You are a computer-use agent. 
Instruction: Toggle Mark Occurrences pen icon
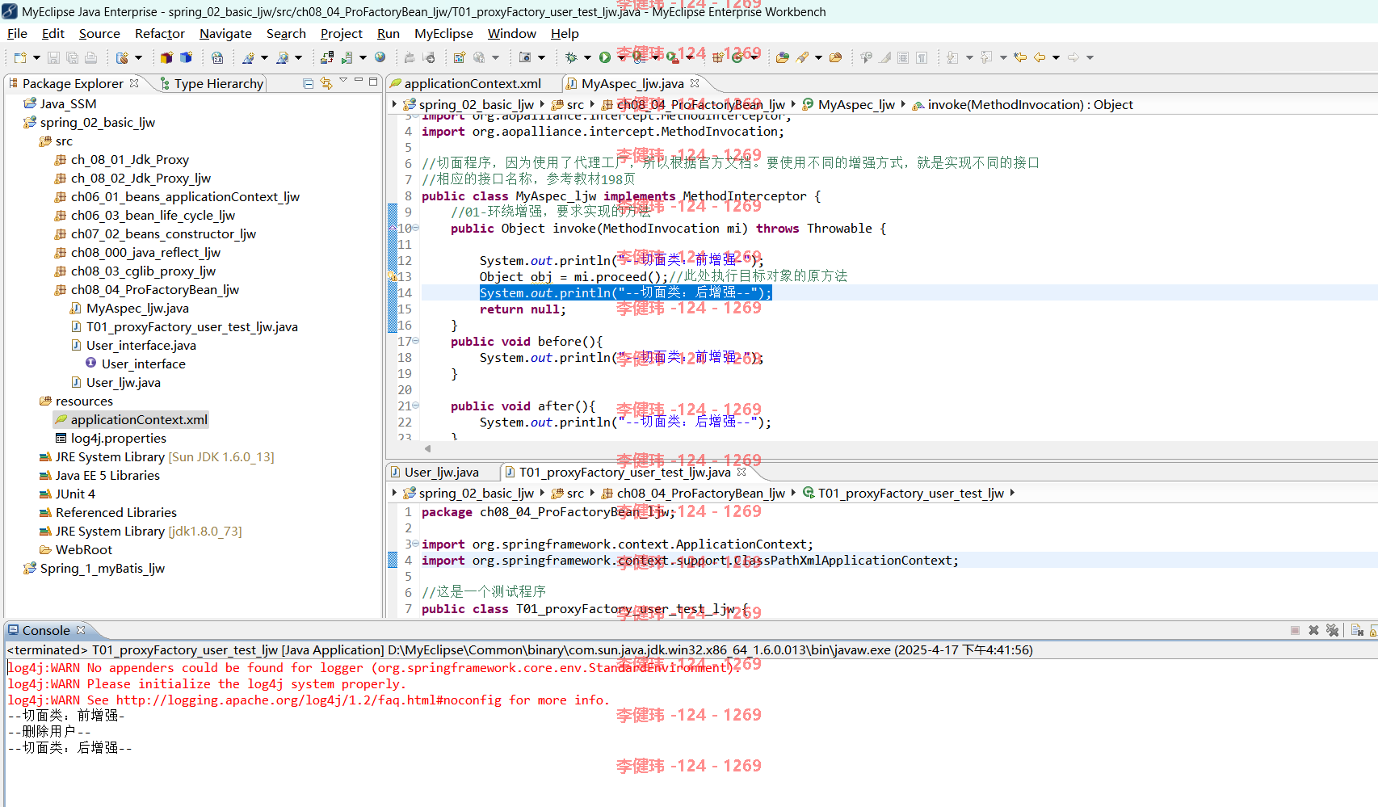[x=885, y=57]
